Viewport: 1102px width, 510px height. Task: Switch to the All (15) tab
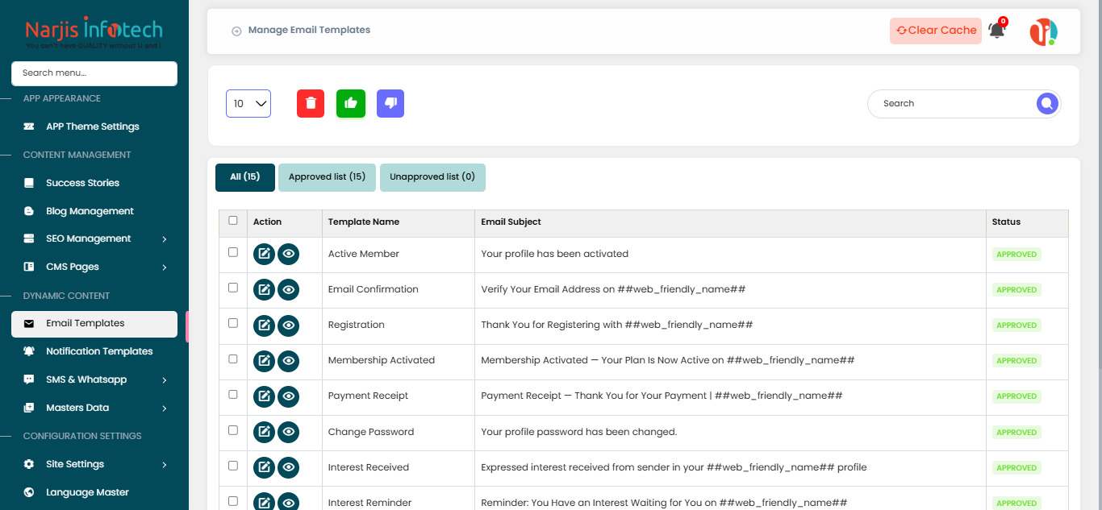(245, 177)
